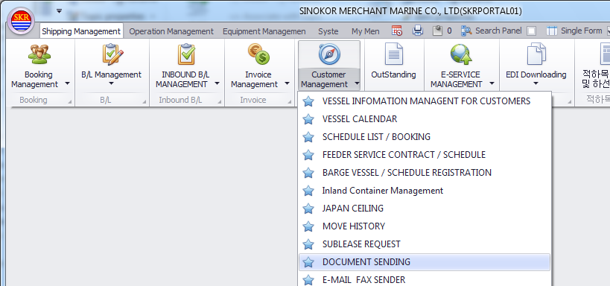
Task: Expand the Invoice Management dropdown arrow
Action: pyautogui.click(x=287, y=83)
